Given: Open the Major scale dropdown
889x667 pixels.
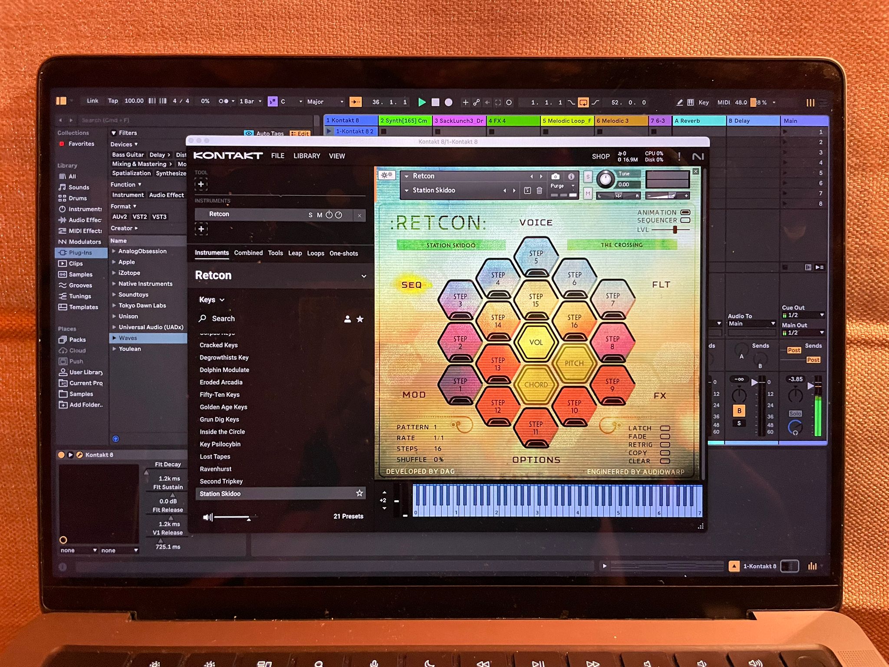Looking at the screenshot, I should point(325,102).
